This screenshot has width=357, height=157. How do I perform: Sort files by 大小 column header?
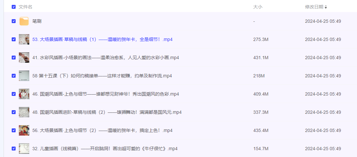click(258, 7)
